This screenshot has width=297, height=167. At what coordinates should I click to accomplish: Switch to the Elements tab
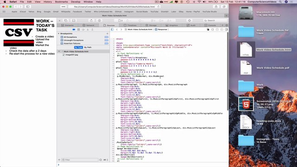(x=67, y=25)
